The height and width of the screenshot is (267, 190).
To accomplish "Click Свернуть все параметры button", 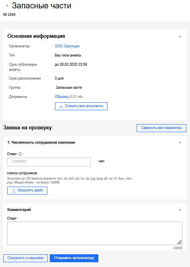I will coord(161,128).
